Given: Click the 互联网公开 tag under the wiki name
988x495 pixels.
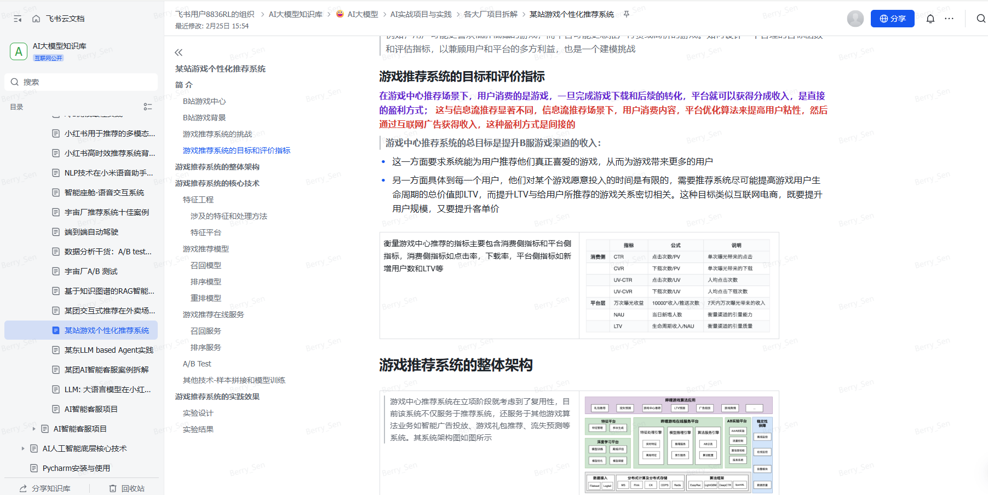Looking at the screenshot, I should click(x=49, y=58).
